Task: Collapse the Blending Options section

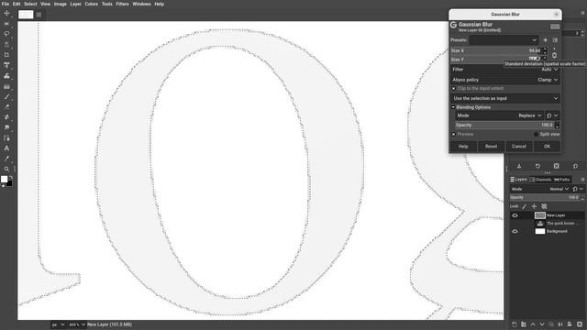Action: coord(453,107)
